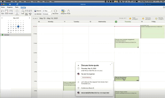
Task: Click the Monday column header
Action: click(51, 22)
